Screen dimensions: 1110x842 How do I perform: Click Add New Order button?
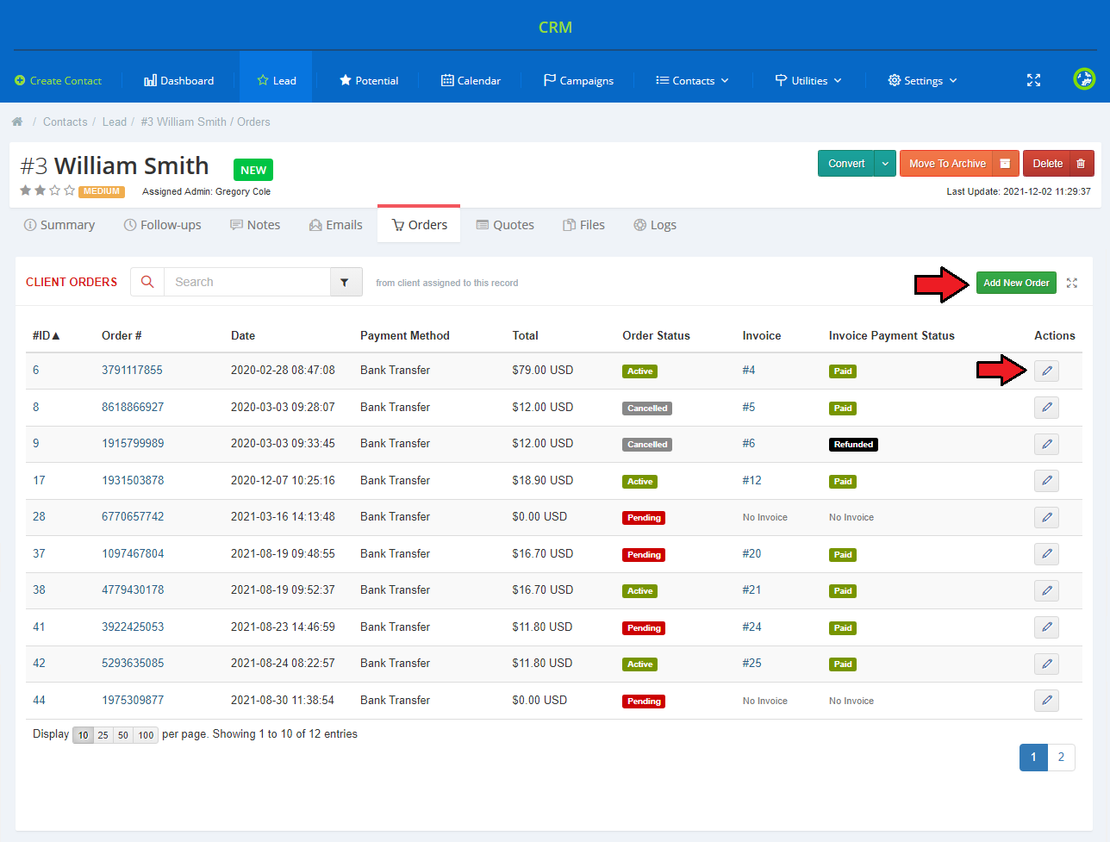point(1016,283)
